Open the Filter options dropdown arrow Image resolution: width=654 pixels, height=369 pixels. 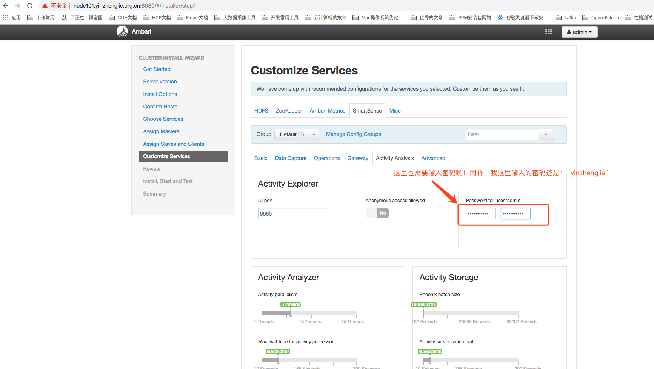[546, 134]
